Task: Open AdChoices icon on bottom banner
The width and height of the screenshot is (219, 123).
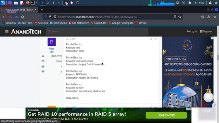Action: coord(187,109)
